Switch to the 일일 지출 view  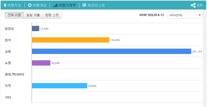tap(33, 15)
